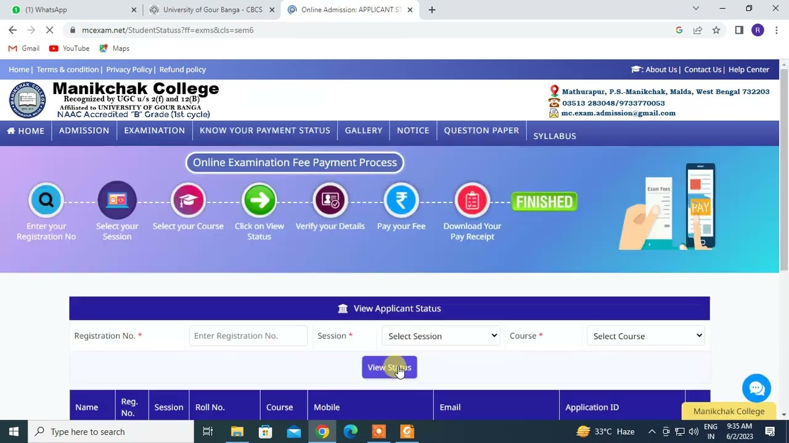Open the YouTube bookmark
Image resolution: width=789 pixels, height=443 pixels.
click(x=69, y=48)
